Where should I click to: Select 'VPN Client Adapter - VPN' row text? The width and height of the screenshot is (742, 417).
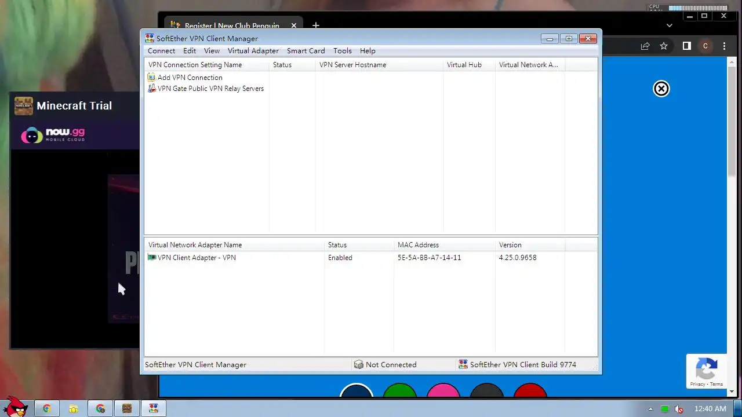[x=197, y=258]
